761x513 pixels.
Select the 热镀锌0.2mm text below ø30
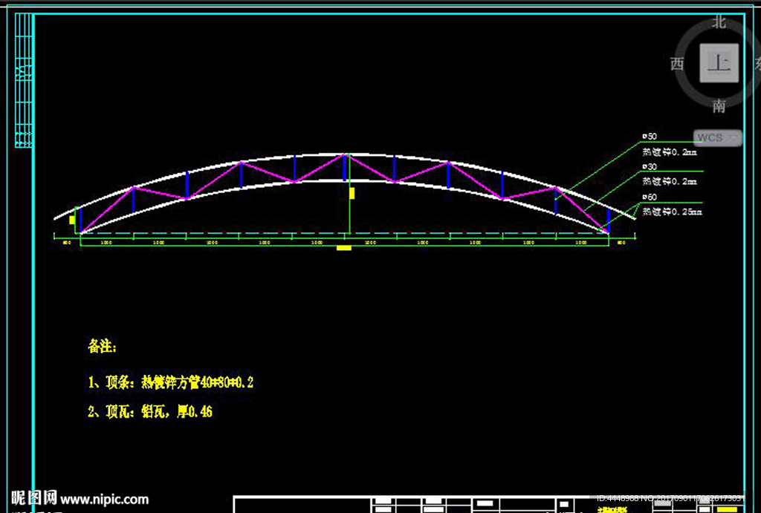point(670,181)
